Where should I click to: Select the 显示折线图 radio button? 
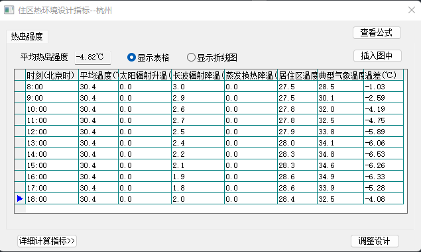pos(212,58)
